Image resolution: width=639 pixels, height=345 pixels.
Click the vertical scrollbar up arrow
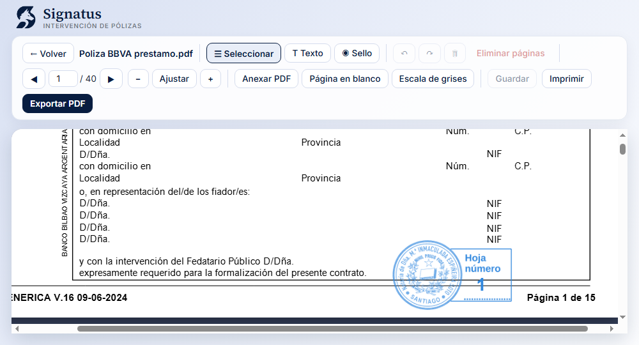[622, 135]
